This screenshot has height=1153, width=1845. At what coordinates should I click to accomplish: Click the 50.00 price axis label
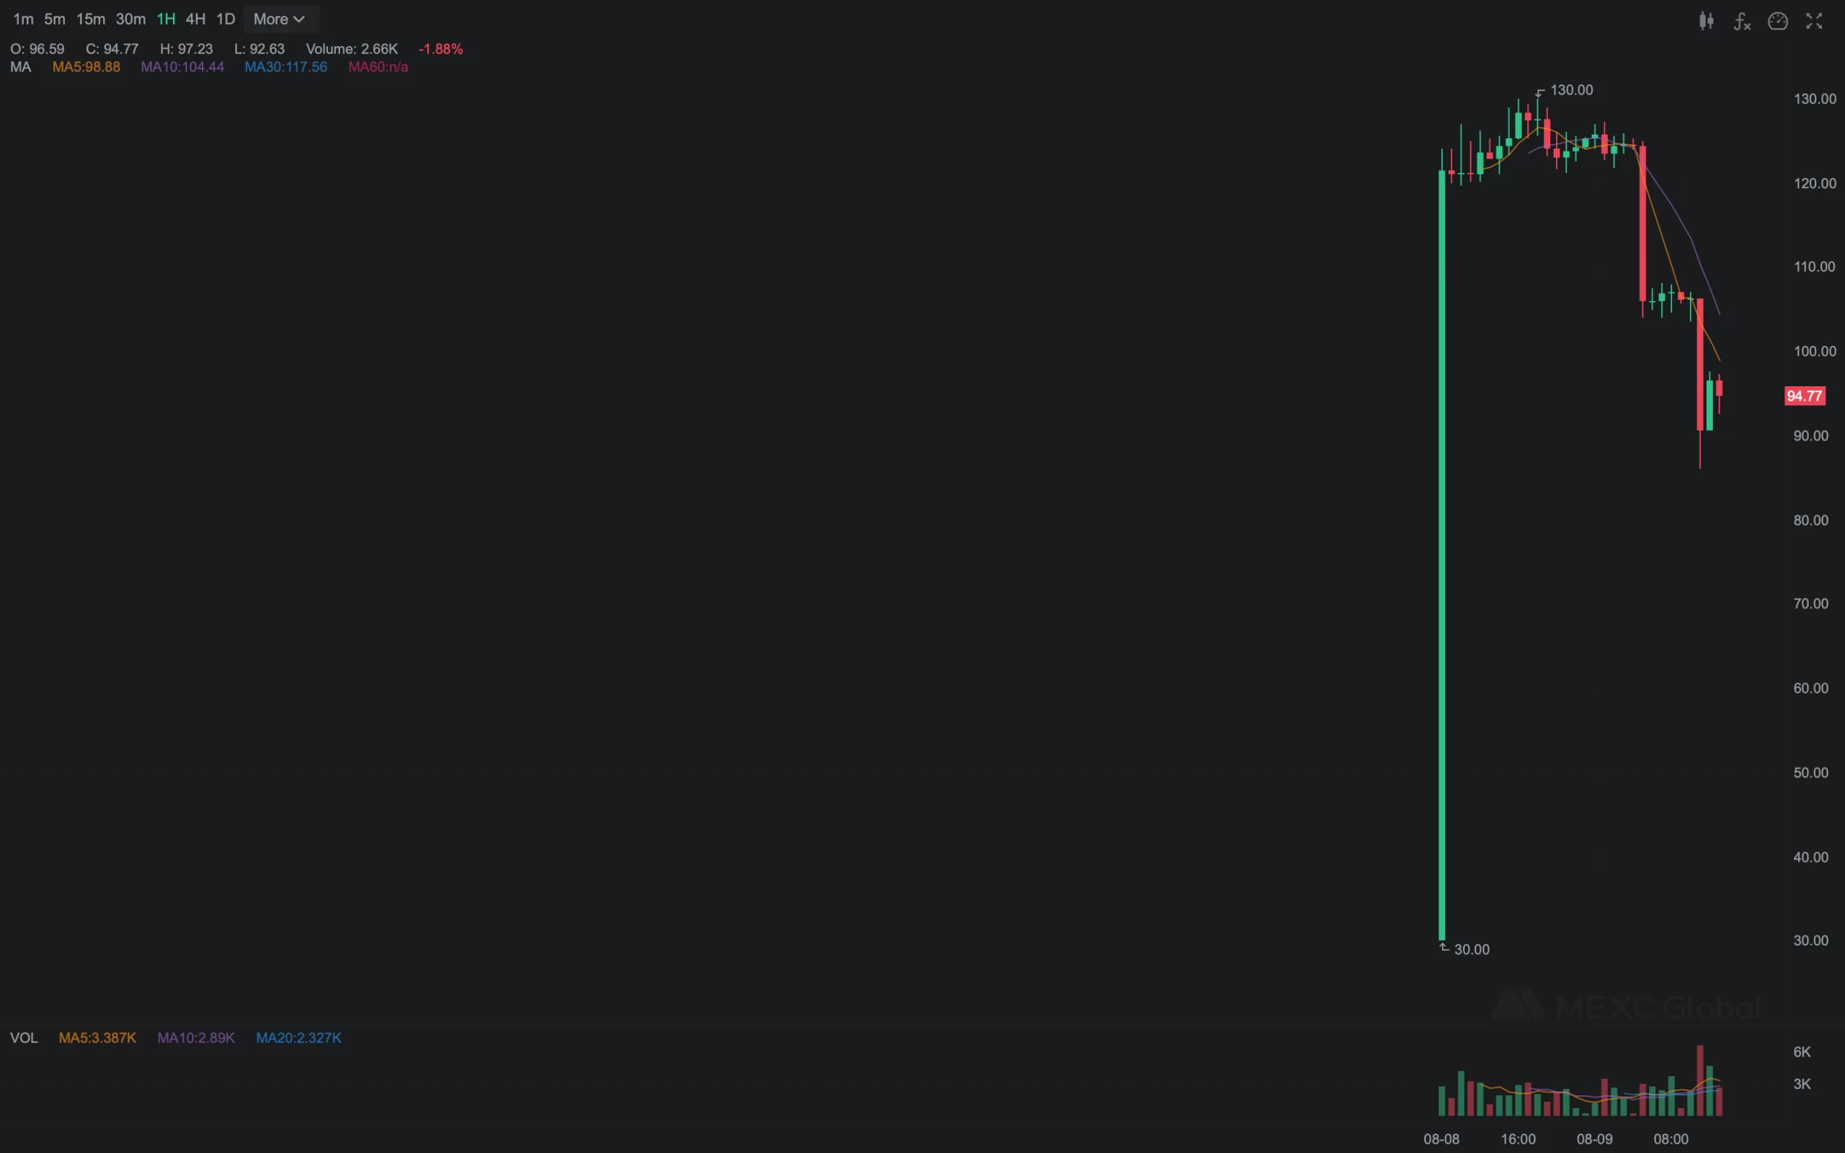pos(1810,773)
